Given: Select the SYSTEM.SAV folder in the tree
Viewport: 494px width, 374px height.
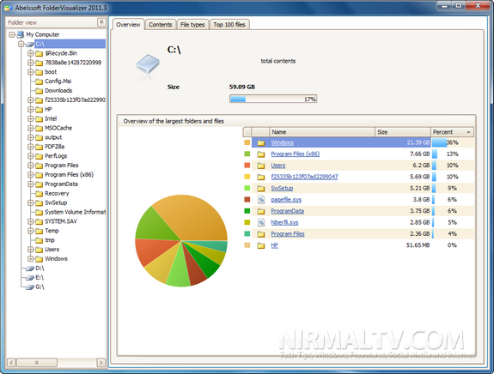Looking at the screenshot, I should tap(61, 221).
